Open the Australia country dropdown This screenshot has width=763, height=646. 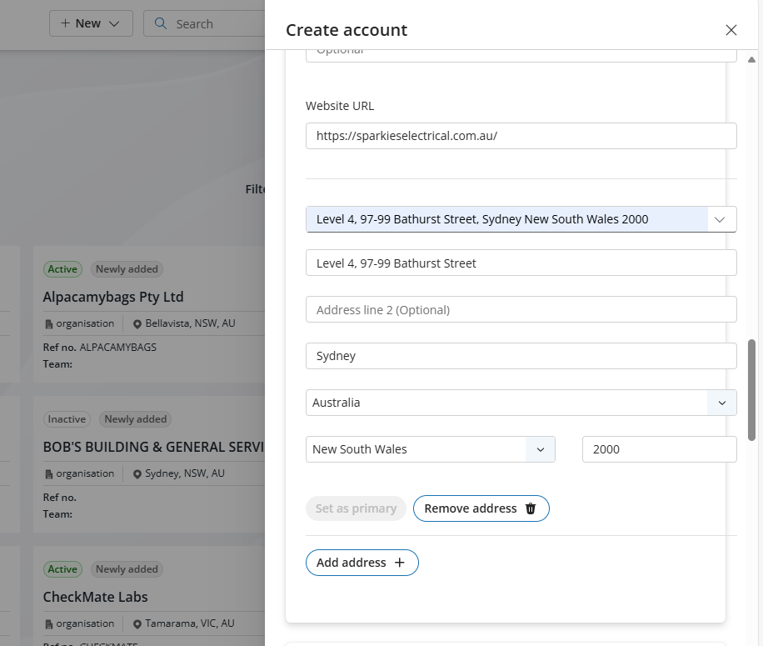[721, 403]
